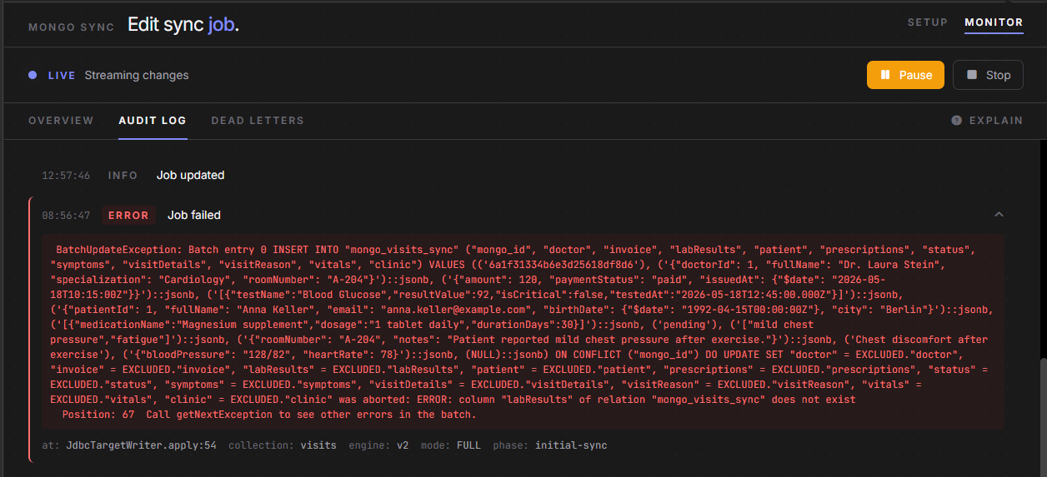The height and width of the screenshot is (477, 1047).
Task: Select the AUDIT LOG tab
Action: 153,121
